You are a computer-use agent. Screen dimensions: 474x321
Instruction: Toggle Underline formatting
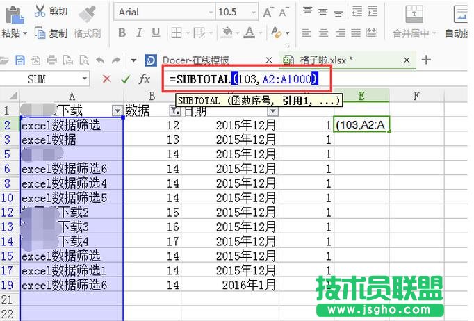[157, 33]
